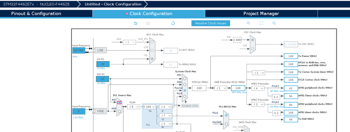The image size is (350, 132).
Task: Click the To RTC (KHz) 32 box
Action: click(171, 51)
